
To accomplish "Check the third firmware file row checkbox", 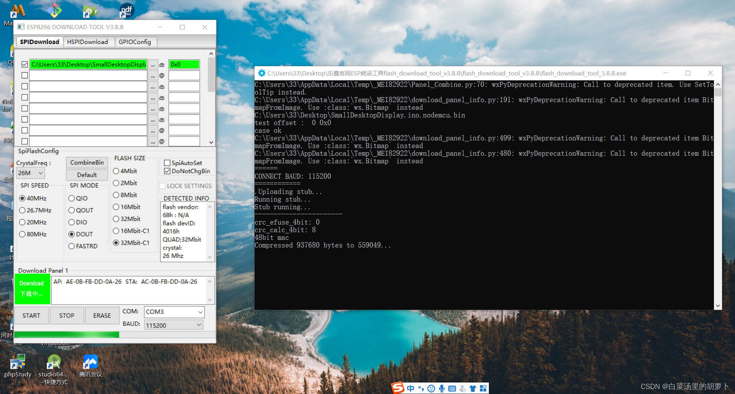I will [x=24, y=86].
